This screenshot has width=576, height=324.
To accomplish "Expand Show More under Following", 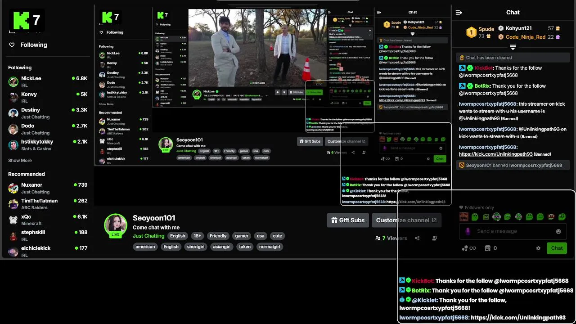I will (20, 160).
